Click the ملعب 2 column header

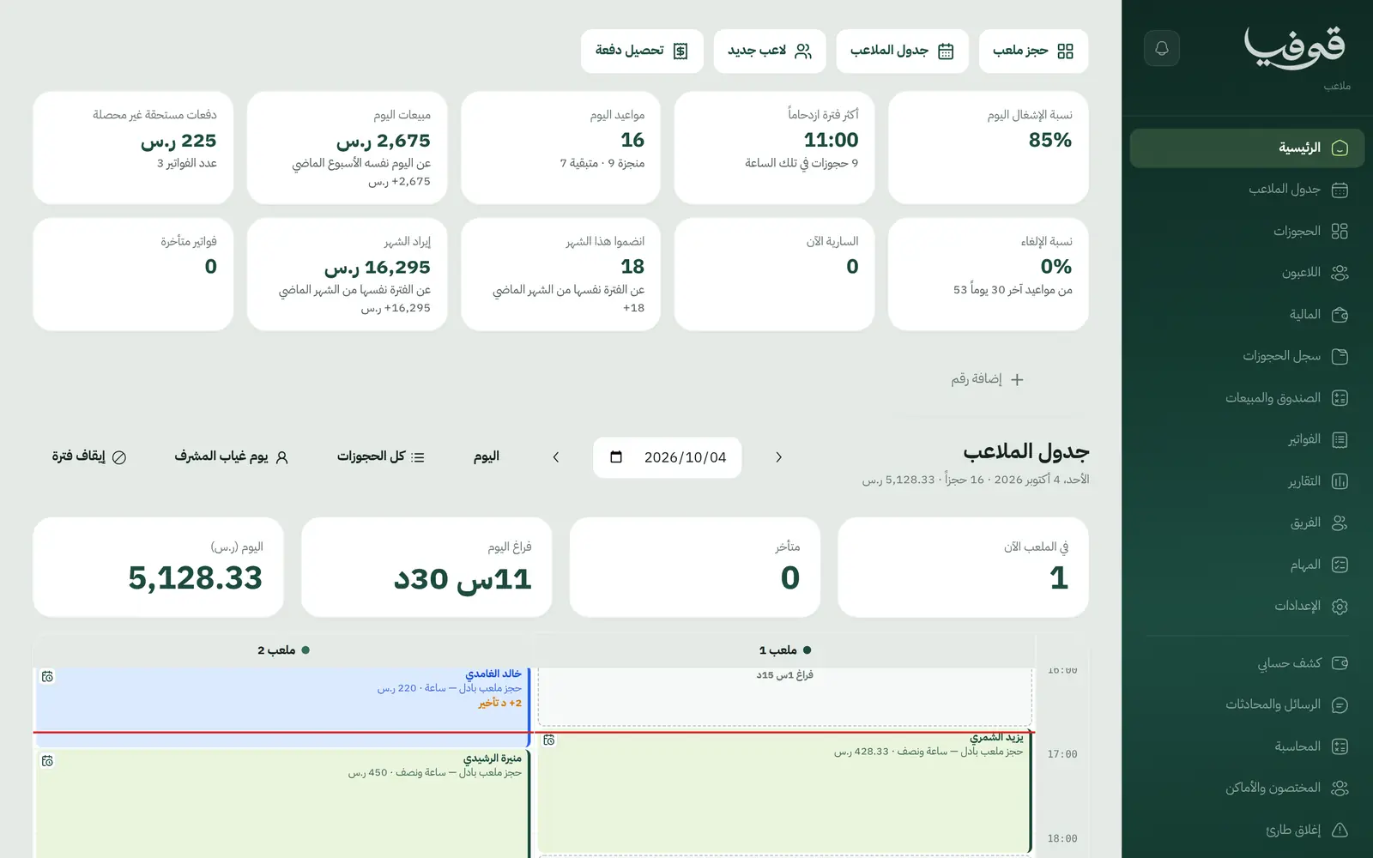(x=283, y=650)
